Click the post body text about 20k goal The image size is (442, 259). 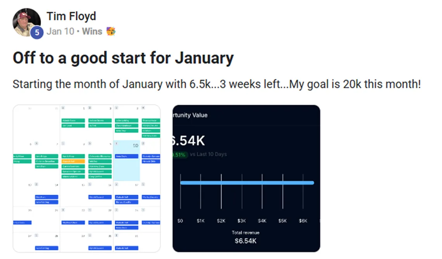pyautogui.click(x=216, y=84)
